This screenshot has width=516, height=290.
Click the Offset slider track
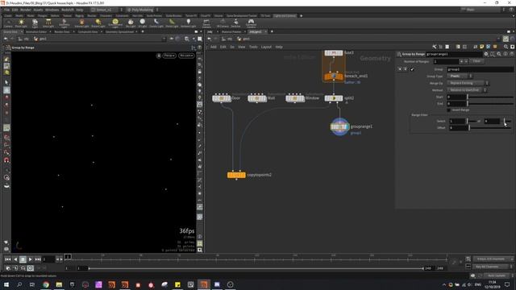tap(490, 127)
